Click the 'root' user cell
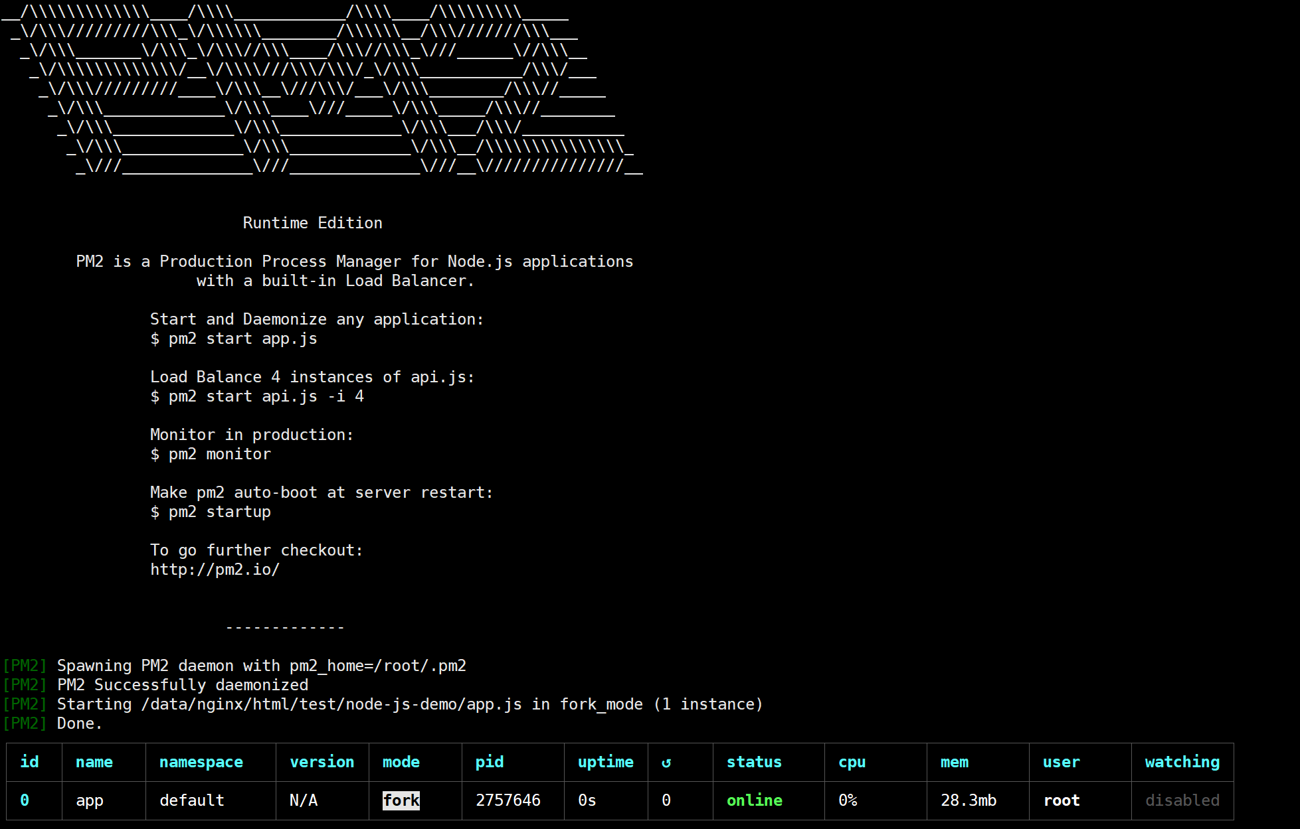The height and width of the screenshot is (829, 1300). coord(1062,800)
